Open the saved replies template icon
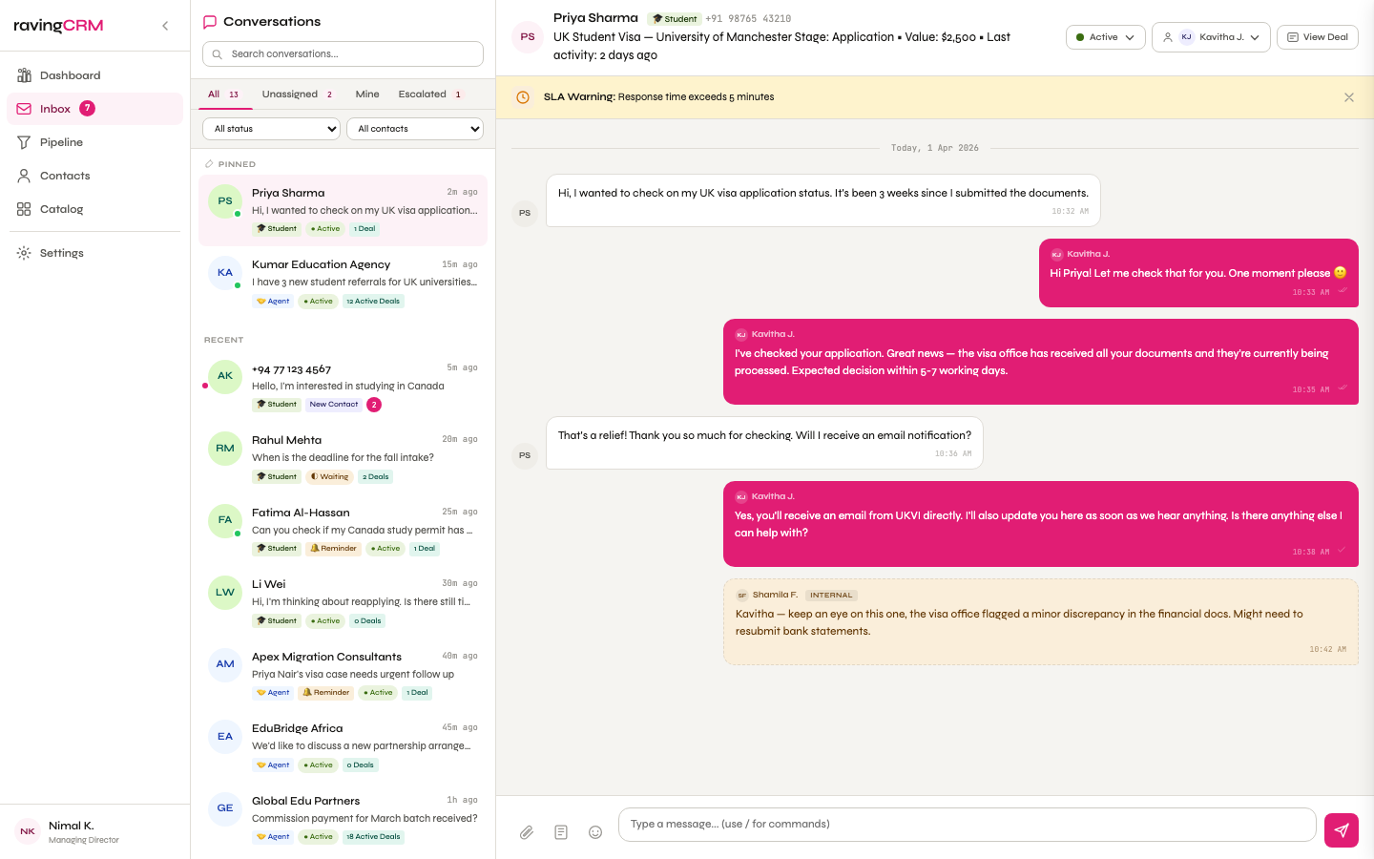This screenshot has height=859, width=1374. click(x=561, y=832)
